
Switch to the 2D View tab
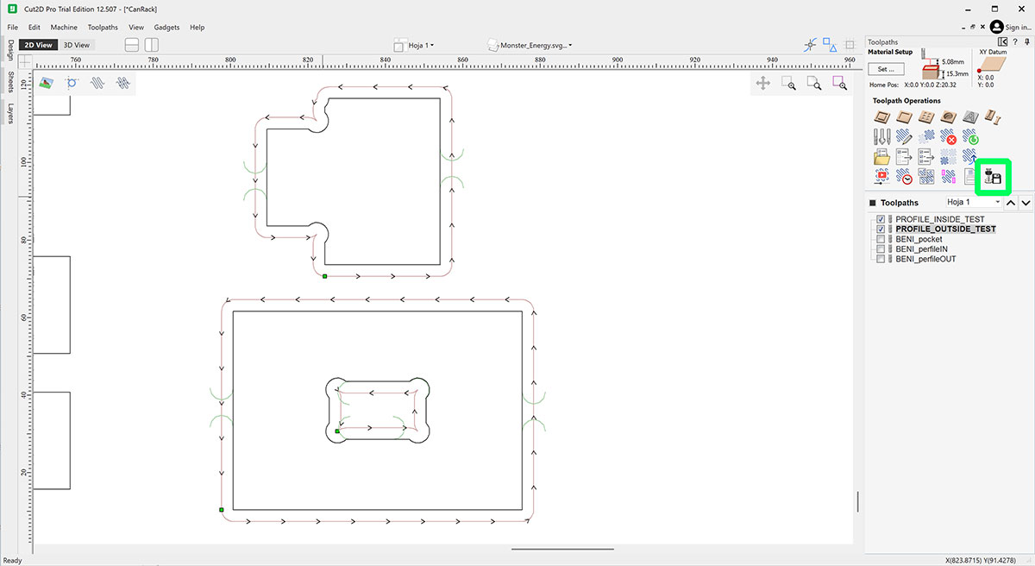pos(38,45)
